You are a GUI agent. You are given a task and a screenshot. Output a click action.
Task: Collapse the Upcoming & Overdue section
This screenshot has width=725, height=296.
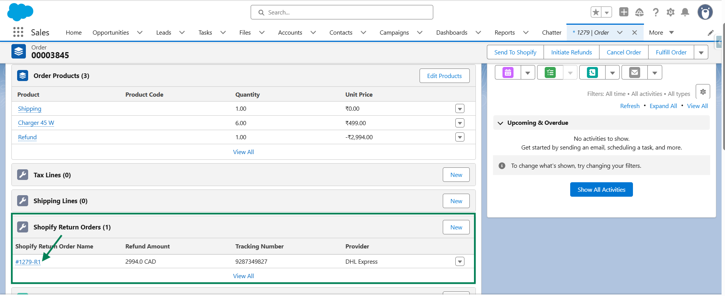pos(501,123)
